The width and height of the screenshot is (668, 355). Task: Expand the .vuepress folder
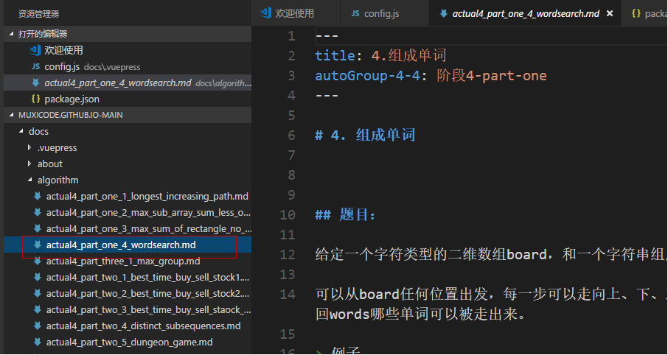click(29, 147)
